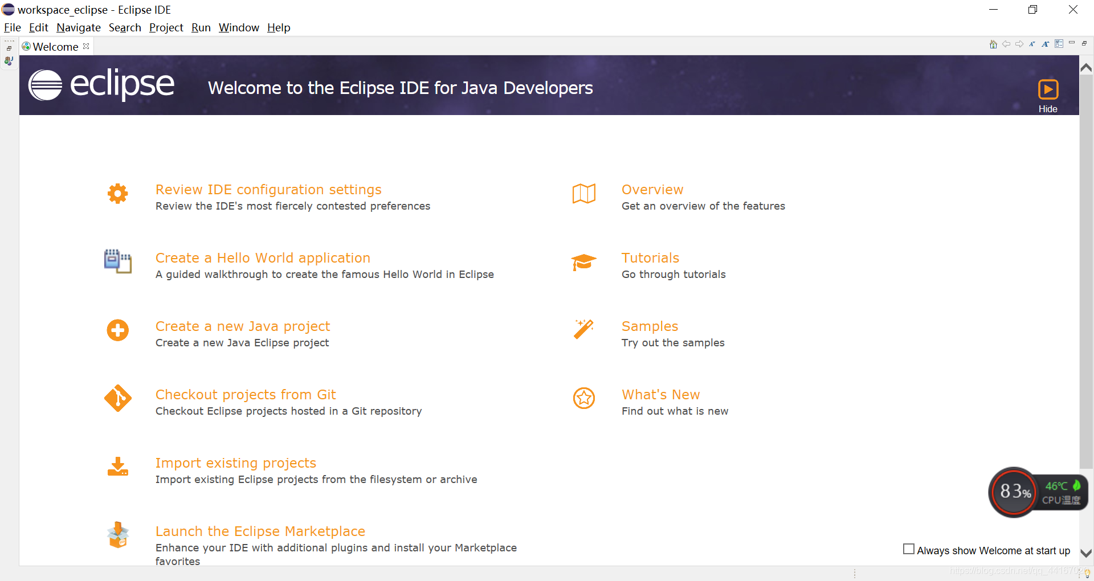Open the Navigate menu
The height and width of the screenshot is (581, 1094).
click(x=79, y=27)
